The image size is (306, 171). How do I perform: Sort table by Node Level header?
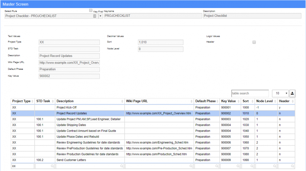264,101
